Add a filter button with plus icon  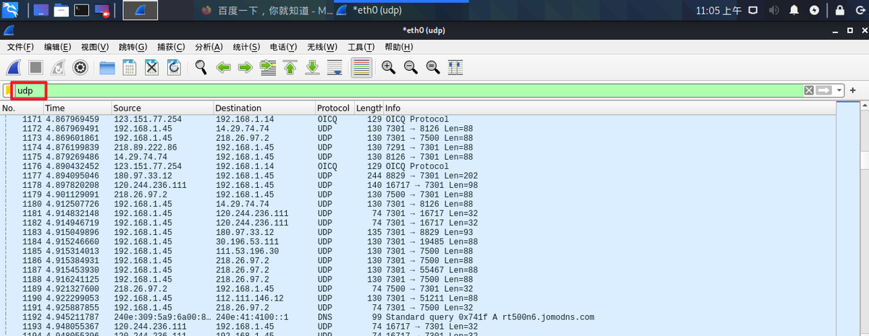(853, 90)
